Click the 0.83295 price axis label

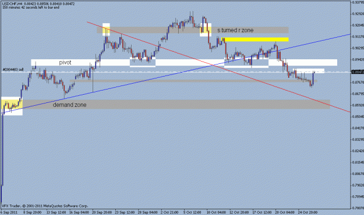click(x=358, y=139)
